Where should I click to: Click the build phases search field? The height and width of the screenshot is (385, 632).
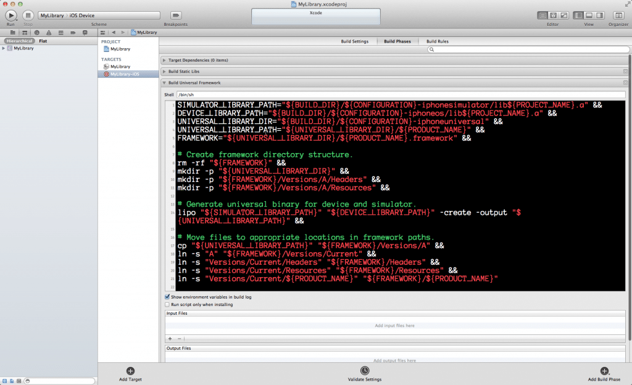[x=528, y=49]
